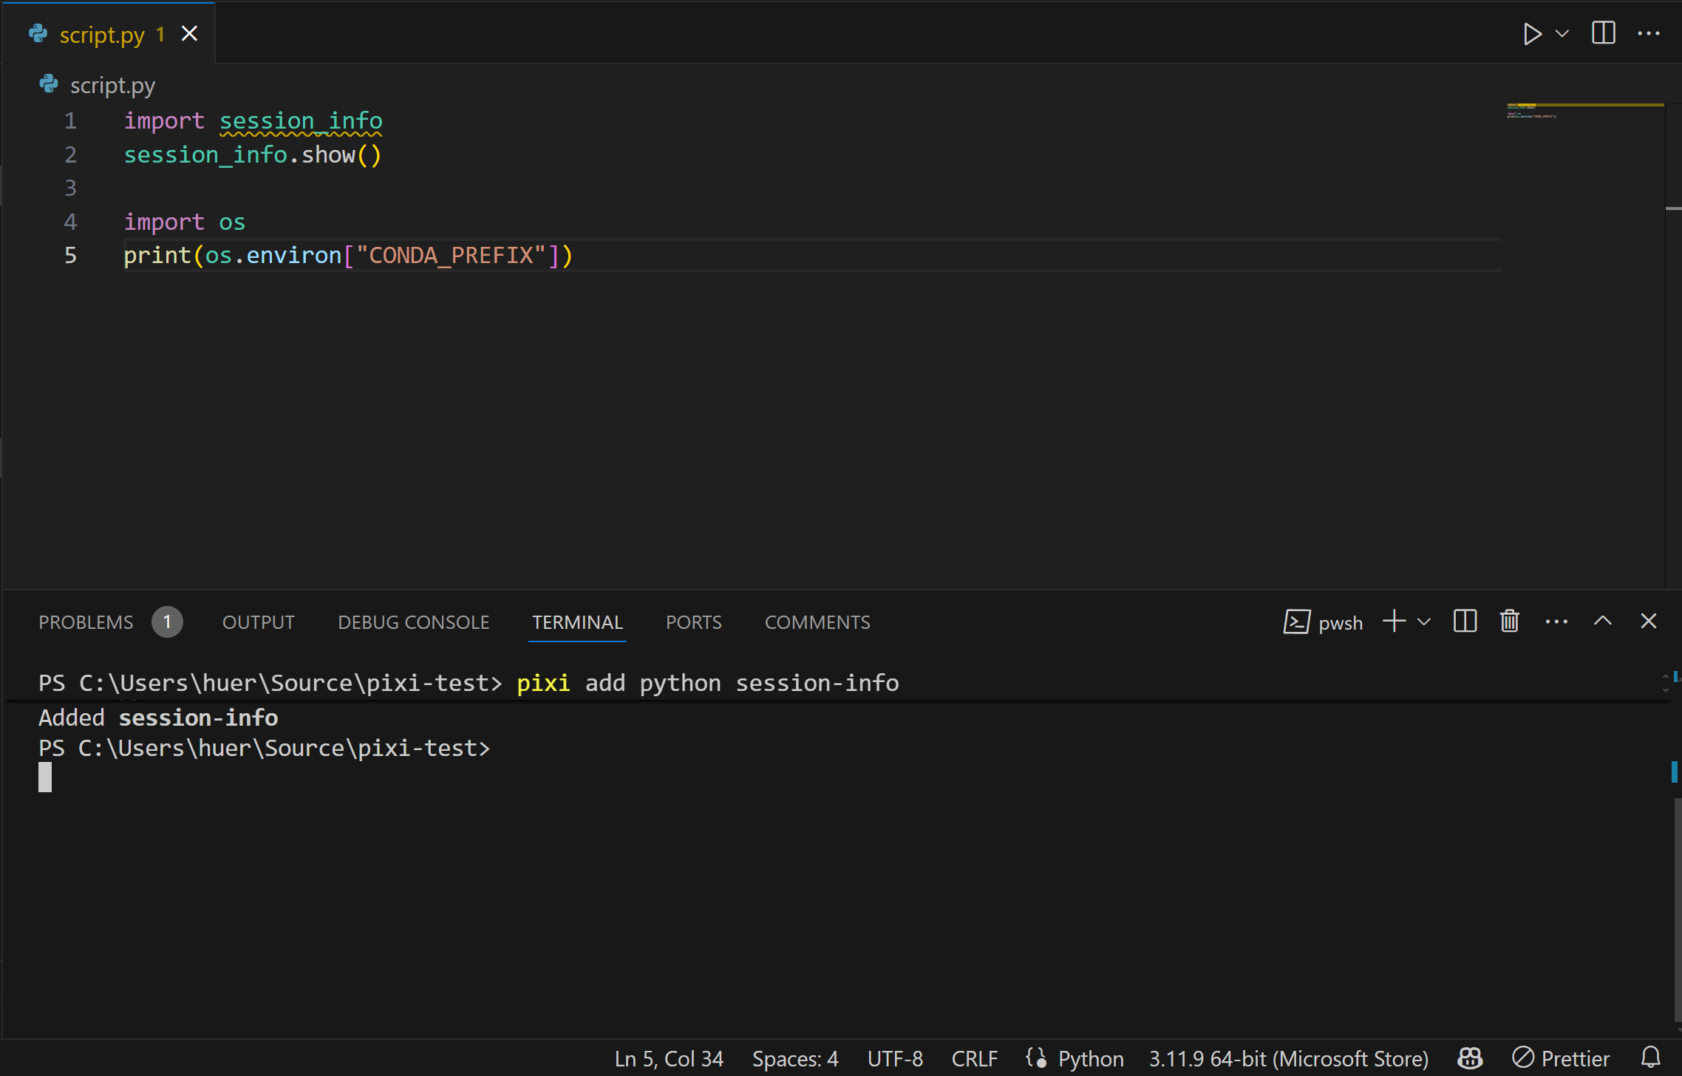Split the terminal pane
Image resolution: width=1682 pixels, height=1076 pixels.
[x=1465, y=622]
